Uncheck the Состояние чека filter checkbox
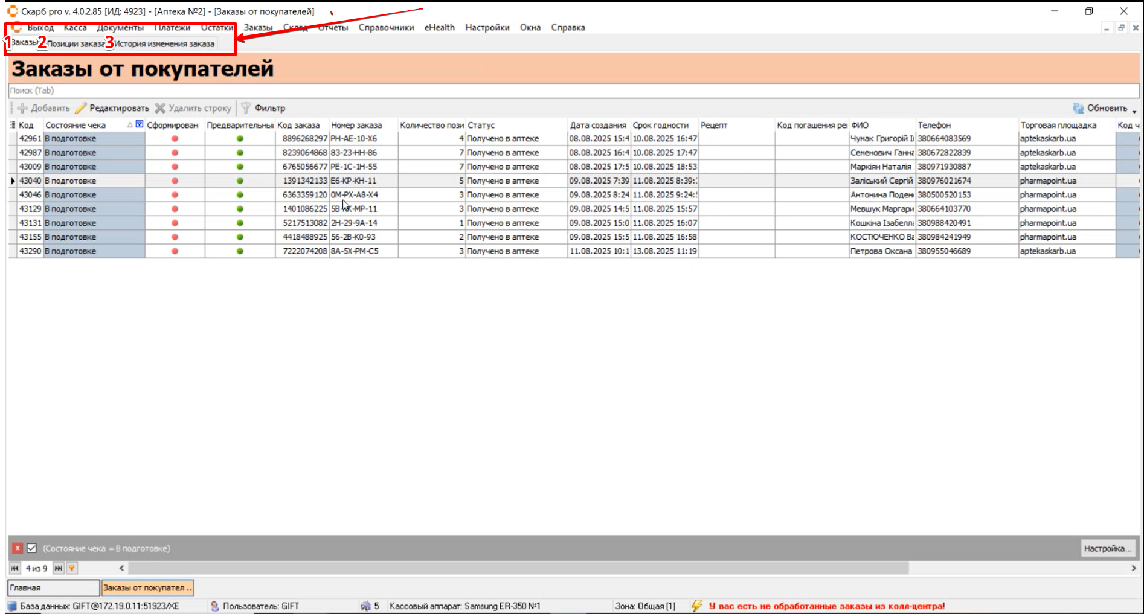 (32, 548)
